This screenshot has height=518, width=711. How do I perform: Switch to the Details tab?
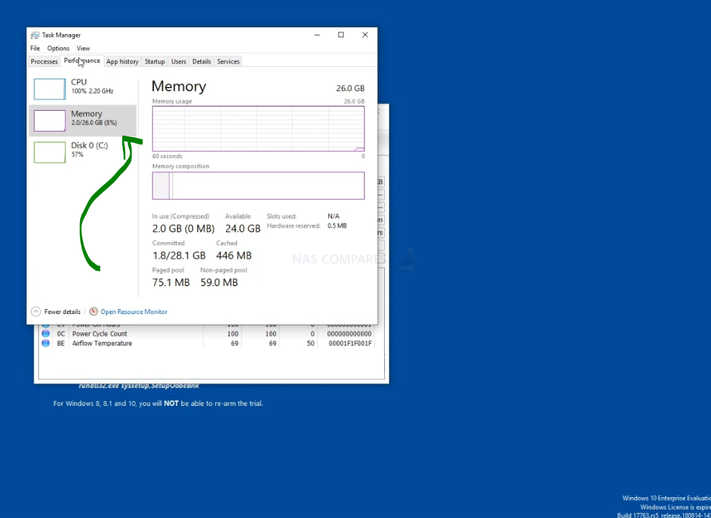(201, 61)
